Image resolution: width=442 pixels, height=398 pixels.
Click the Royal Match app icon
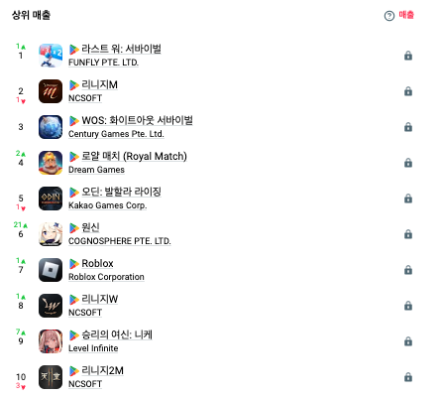[51, 163]
